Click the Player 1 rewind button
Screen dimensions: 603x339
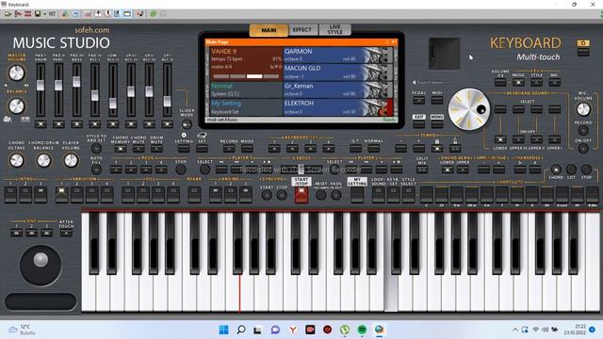click(221, 169)
